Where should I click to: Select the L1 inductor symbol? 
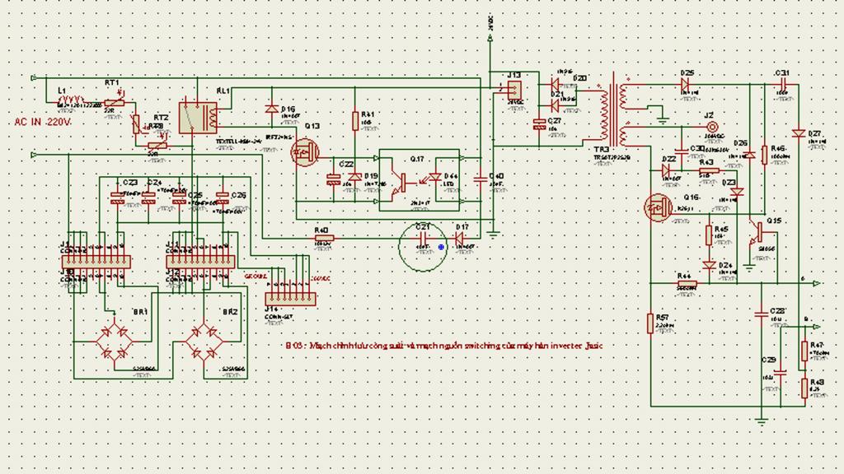pyautogui.click(x=72, y=100)
